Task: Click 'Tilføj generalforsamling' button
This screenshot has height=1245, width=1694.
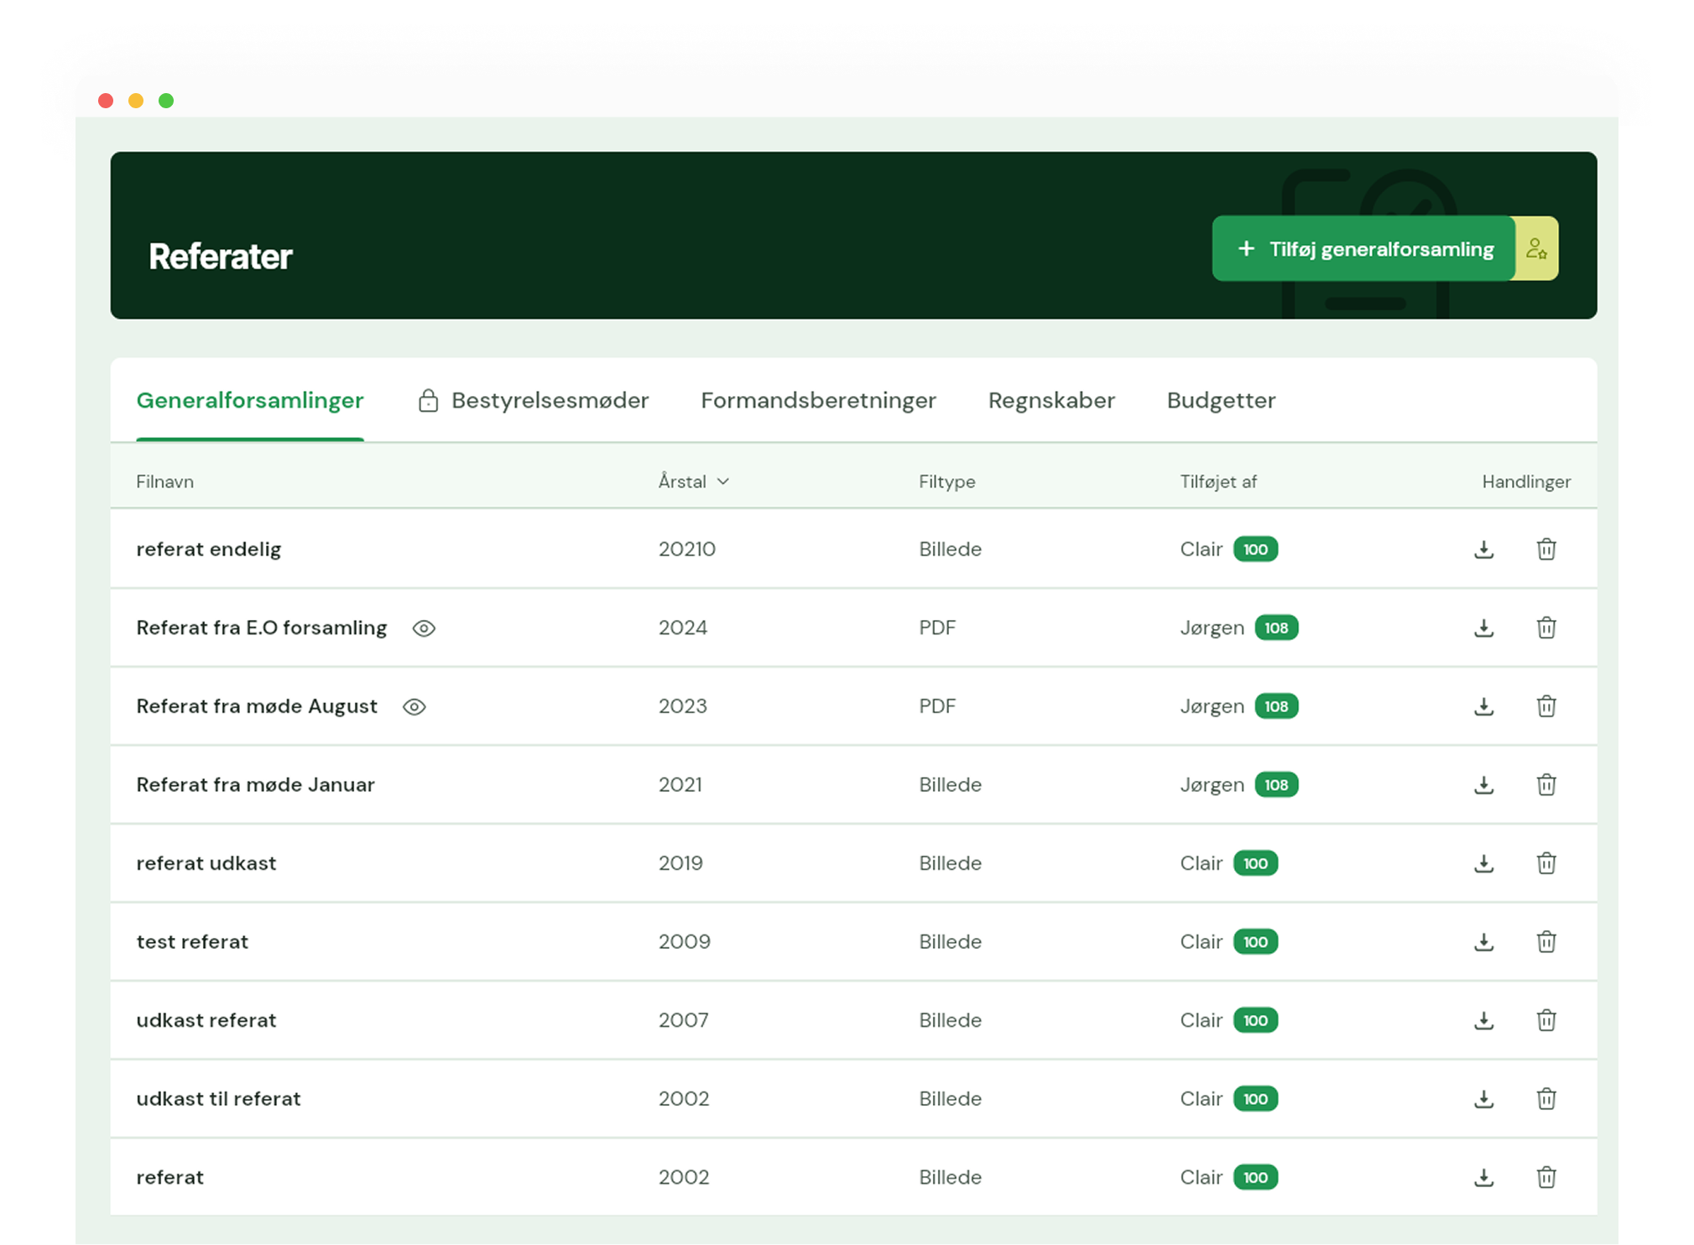Action: (x=1363, y=248)
